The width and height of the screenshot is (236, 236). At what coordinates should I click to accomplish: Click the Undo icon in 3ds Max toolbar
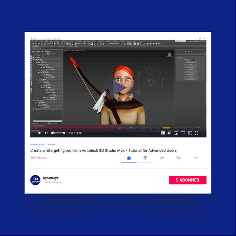33,43
